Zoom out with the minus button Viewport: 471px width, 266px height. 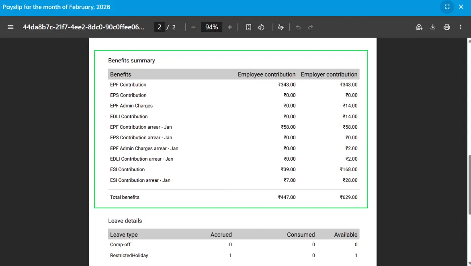[x=193, y=27]
